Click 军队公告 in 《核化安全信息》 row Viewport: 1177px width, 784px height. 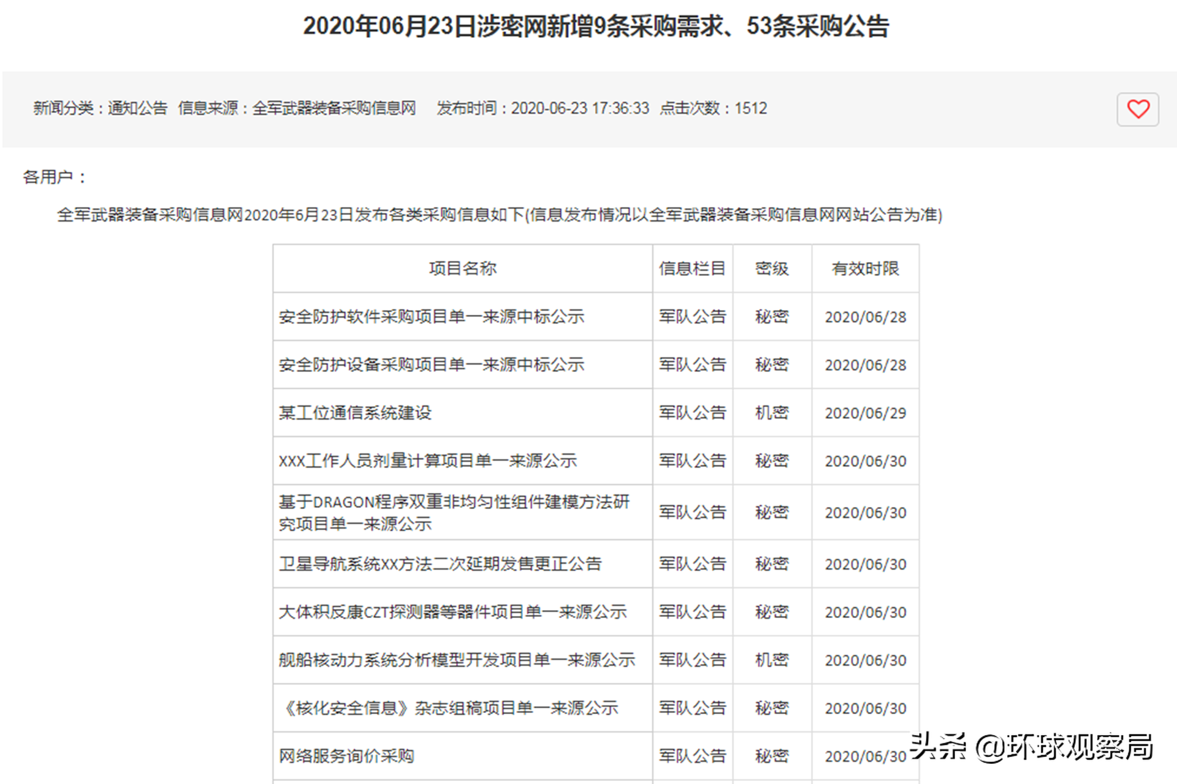pyautogui.click(x=693, y=708)
